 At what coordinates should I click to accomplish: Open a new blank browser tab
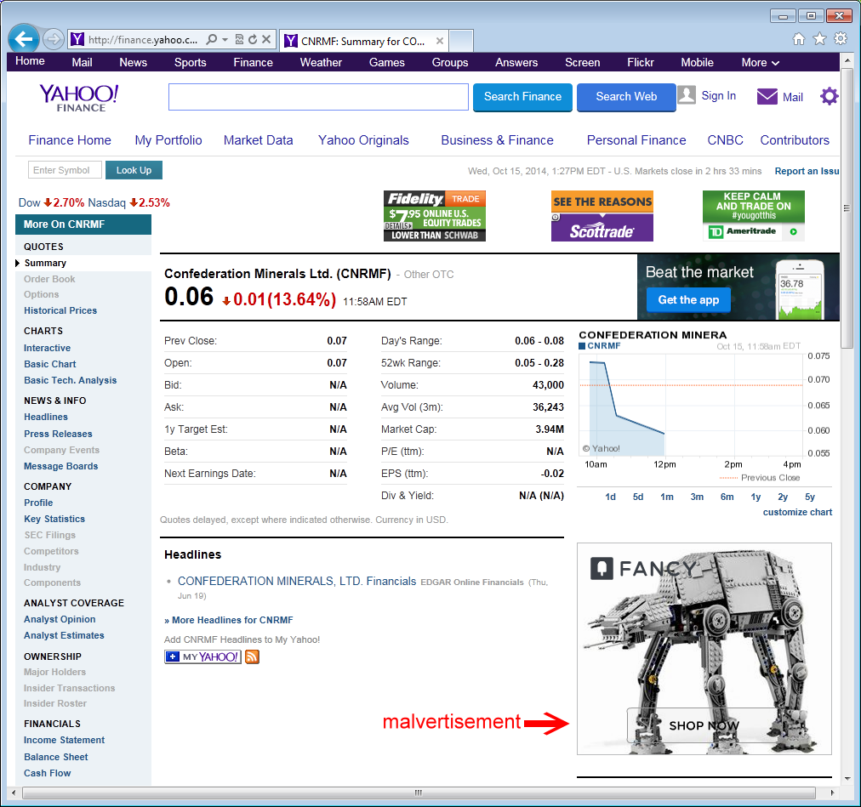point(461,41)
